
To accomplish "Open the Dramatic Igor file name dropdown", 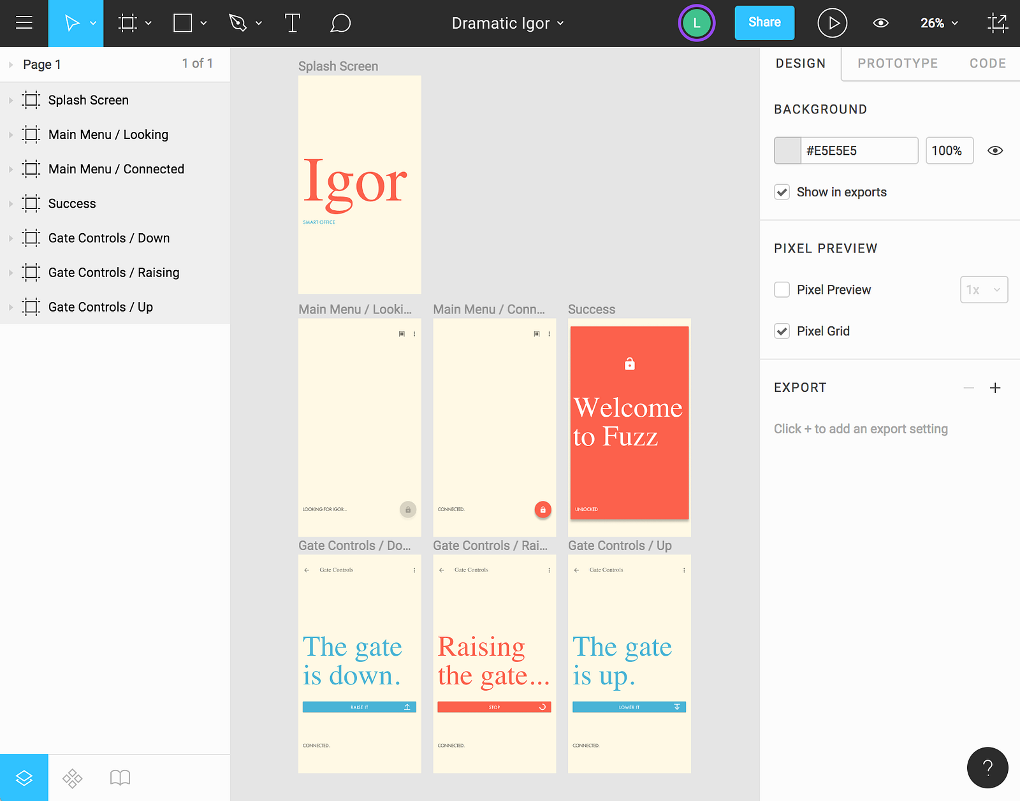I will tap(507, 24).
